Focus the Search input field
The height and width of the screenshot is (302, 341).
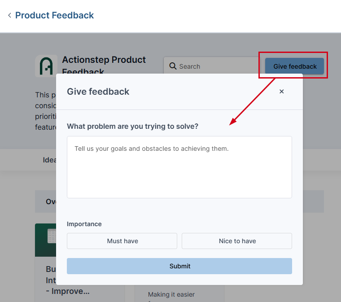click(x=212, y=66)
